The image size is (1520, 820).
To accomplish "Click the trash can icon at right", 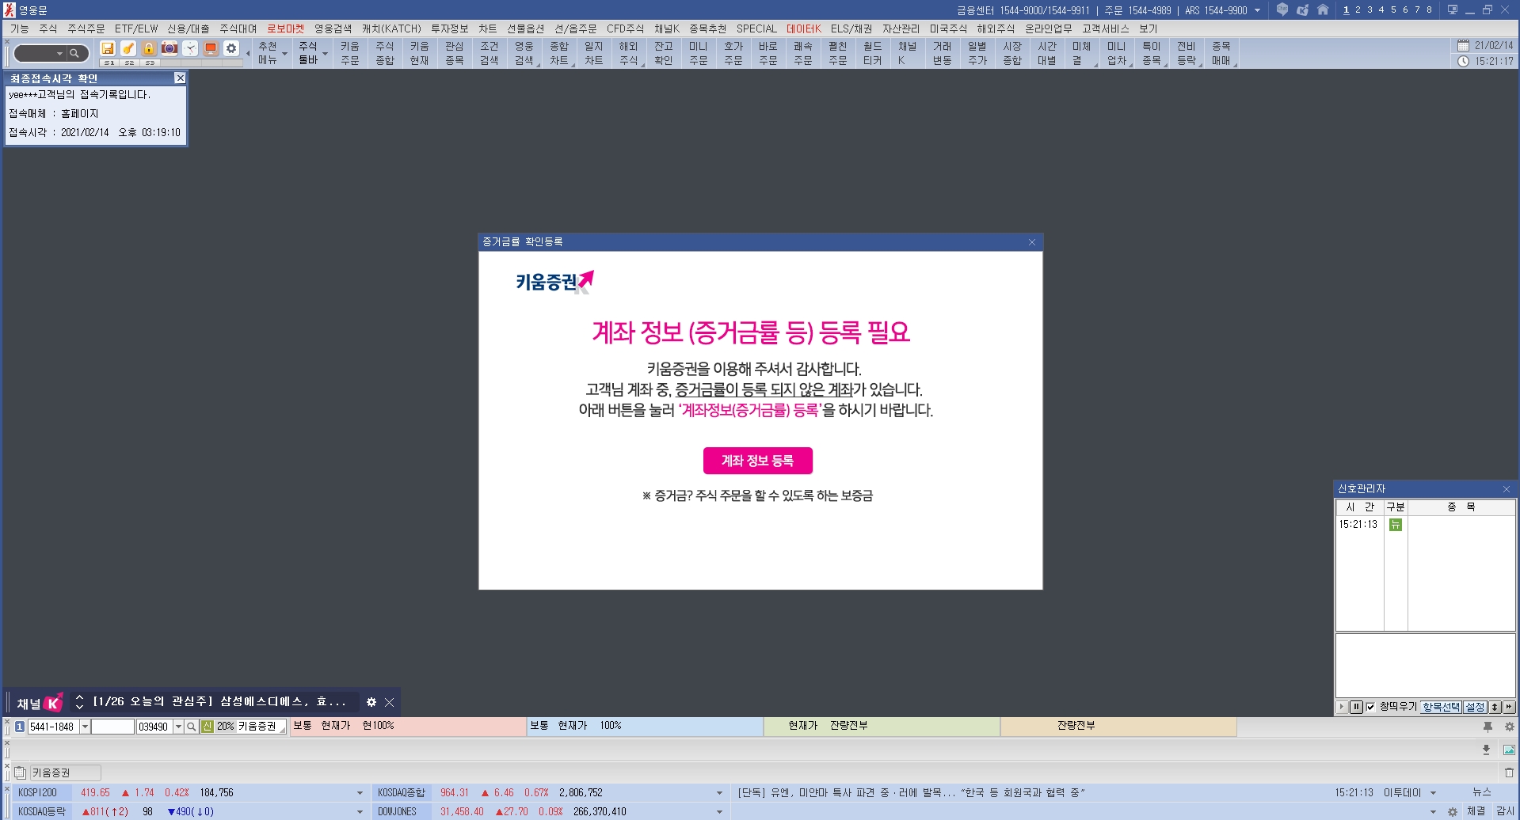I will click(x=1509, y=773).
